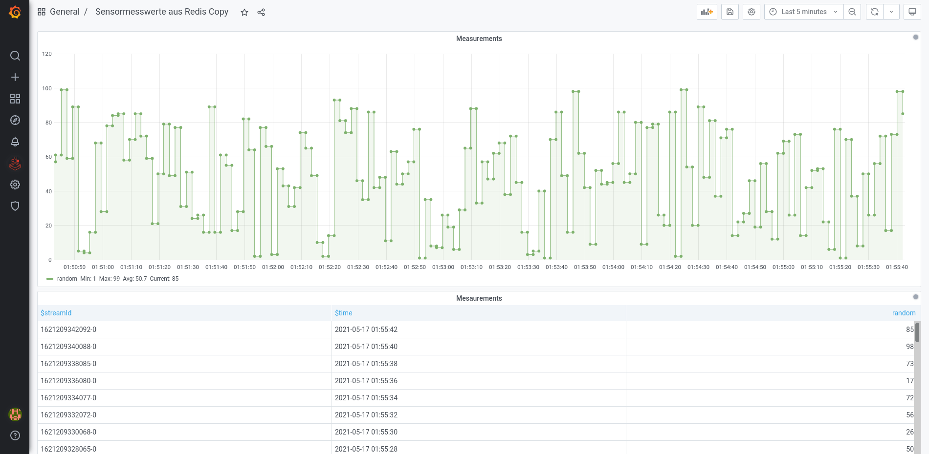Open the Server Admin shield icon
The image size is (929, 454).
15,206
